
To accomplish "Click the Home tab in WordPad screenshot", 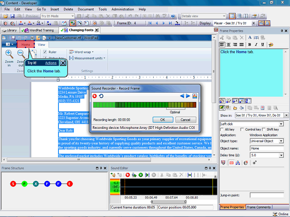I will 26,45.
